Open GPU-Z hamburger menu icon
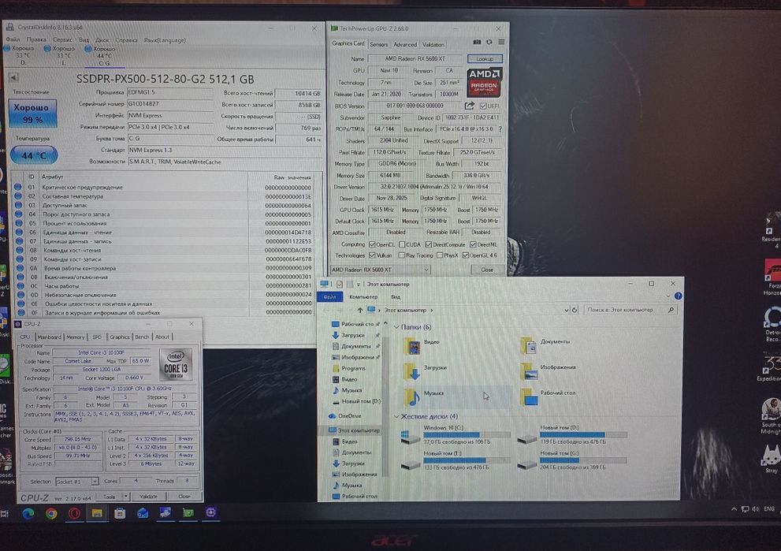Screen dimensions: 781x551 [x=501, y=43]
